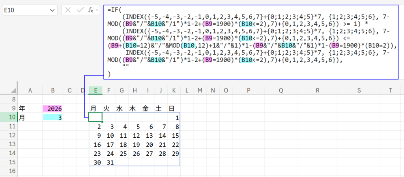
Task: Click the calendar cell showing date 24
Action: coord(110,153)
